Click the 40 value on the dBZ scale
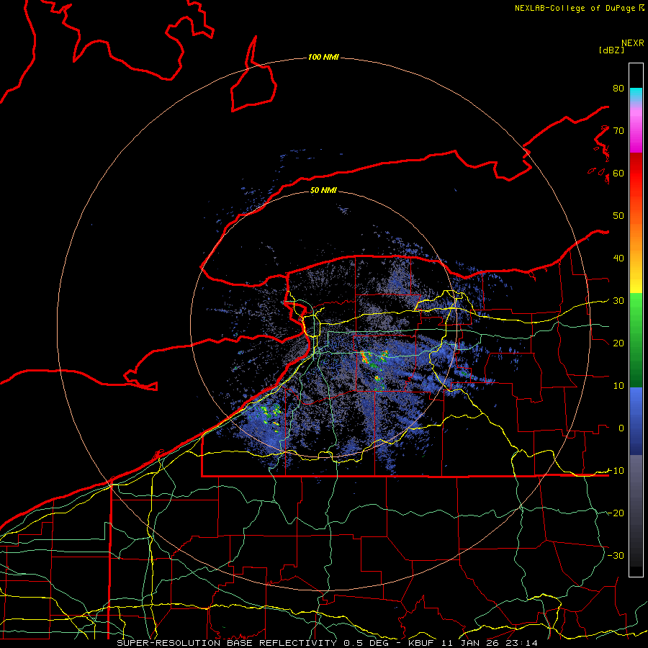Viewport: 648px width, 648px height. [x=618, y=258]
